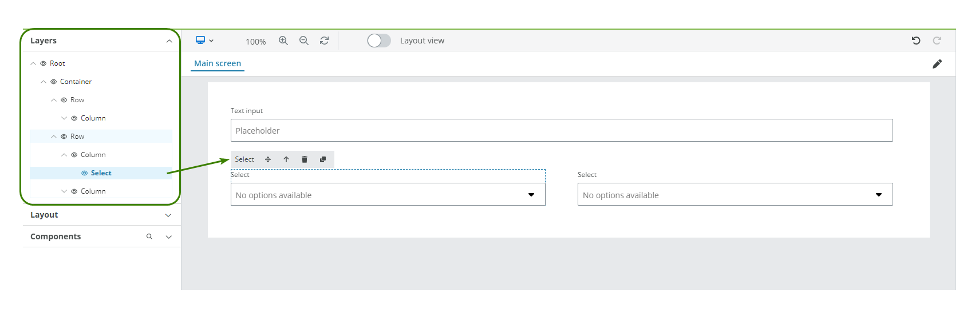Viewport: 979px width, 313px height.
Task: Click the pencil edit icon
Action: click(937, 64)
